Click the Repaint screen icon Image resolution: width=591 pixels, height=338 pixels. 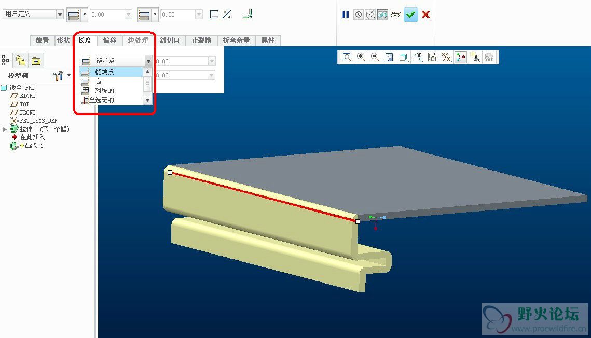389,57
